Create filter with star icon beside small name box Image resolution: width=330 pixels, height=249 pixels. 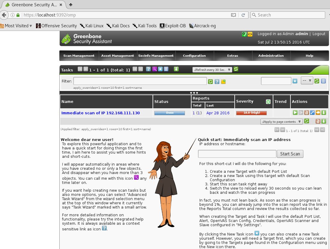click(295, 81)
